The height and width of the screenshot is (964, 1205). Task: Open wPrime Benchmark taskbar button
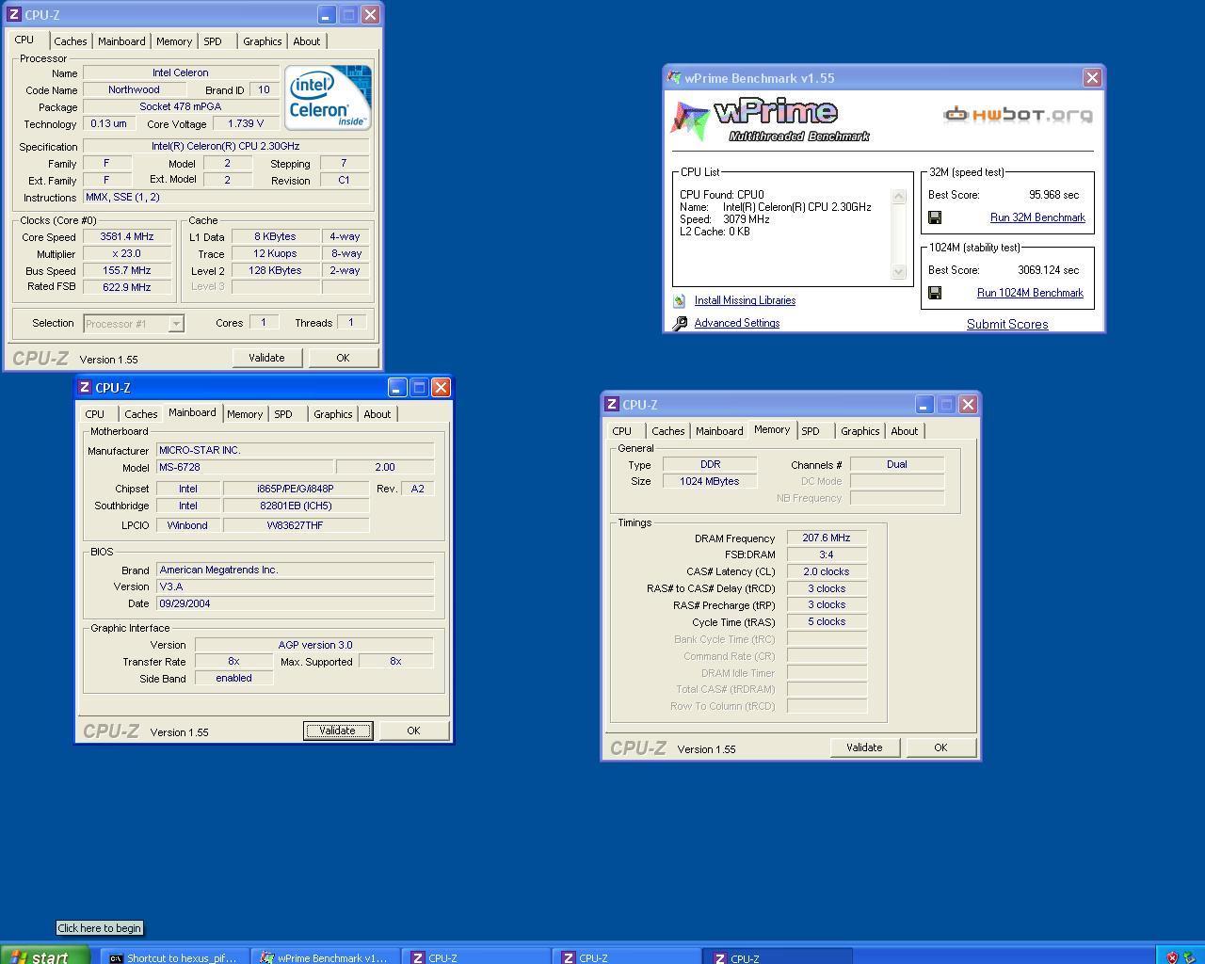point(327,957)
